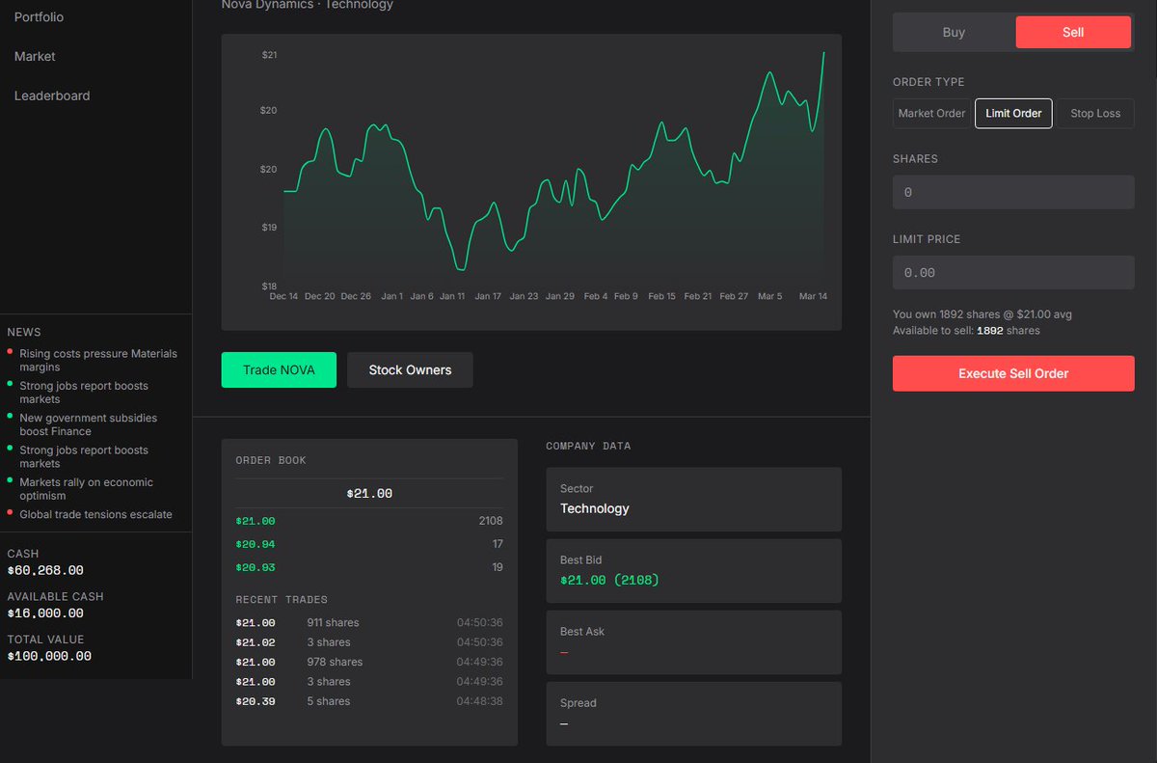Select order book bid at $20.93
Image resolution: width=1157 pixels, height=763 pixels.
[x=369, y=567]
